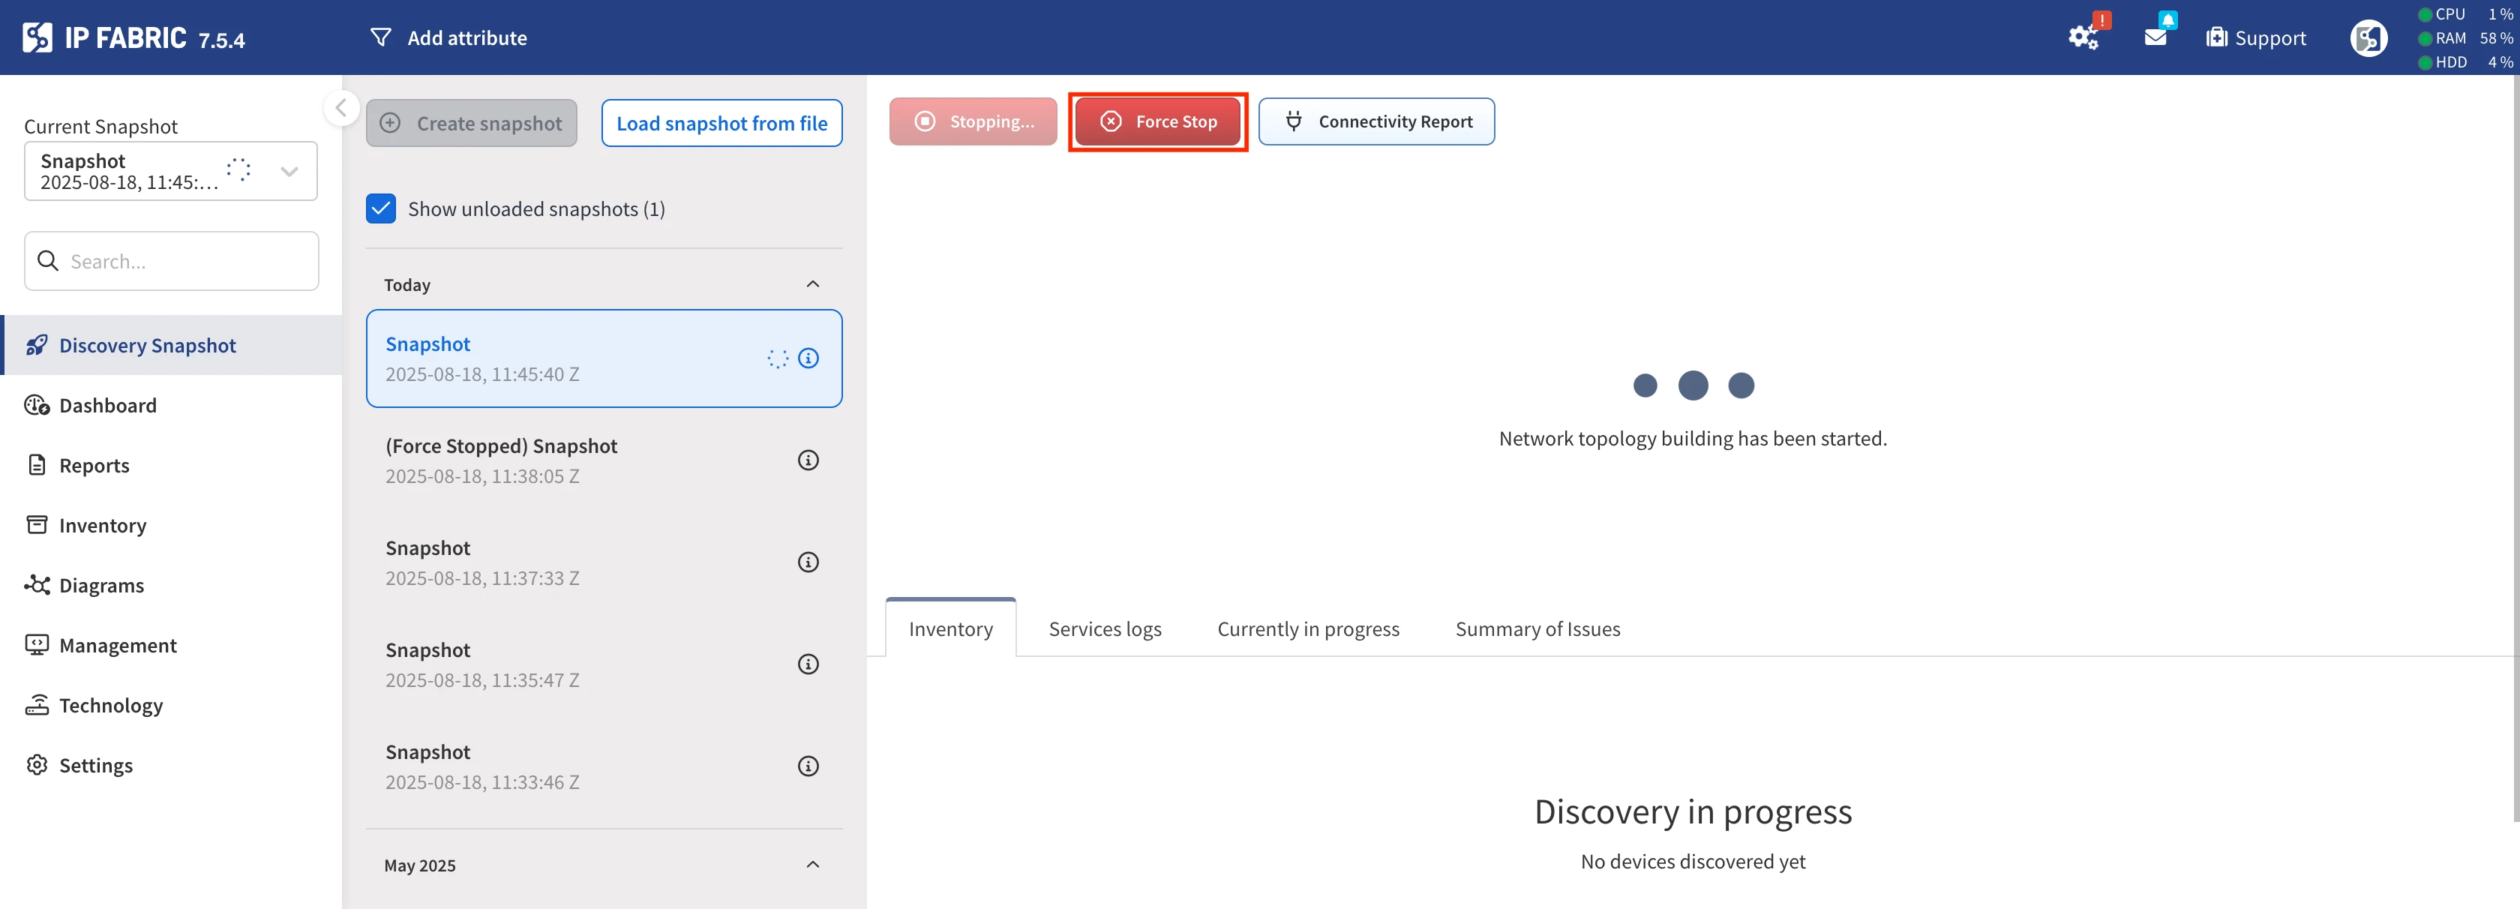Uncheck Show unloaded snapshots checkbox
The height and width of the screenshot is (909, 2520).
coord(380,208)
